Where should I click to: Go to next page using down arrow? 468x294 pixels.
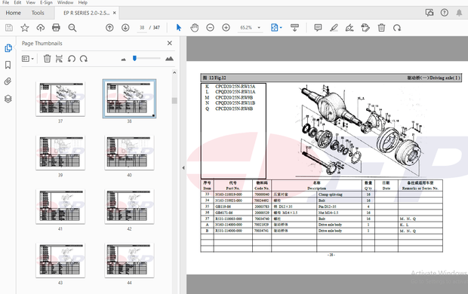pyautogui.click(x=125, y=28)
